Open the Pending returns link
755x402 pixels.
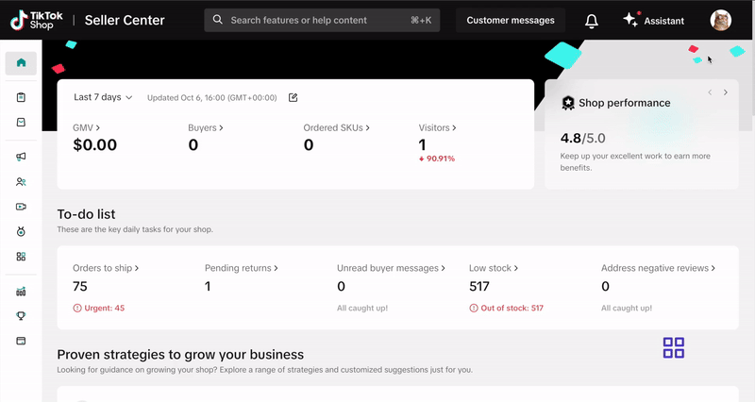pyautogui.click(x=241, y=268)
